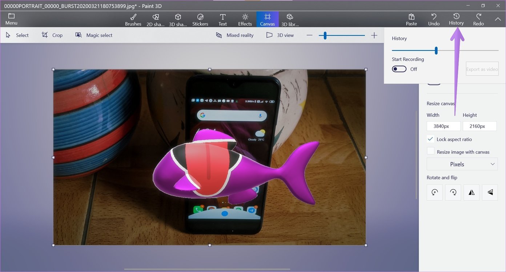
Task: Activate the Magic select tool
Action: click(94, 35)
